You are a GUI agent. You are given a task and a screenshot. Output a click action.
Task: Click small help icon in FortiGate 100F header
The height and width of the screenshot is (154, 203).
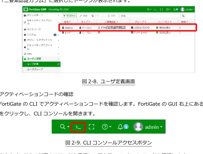[167, 9]
